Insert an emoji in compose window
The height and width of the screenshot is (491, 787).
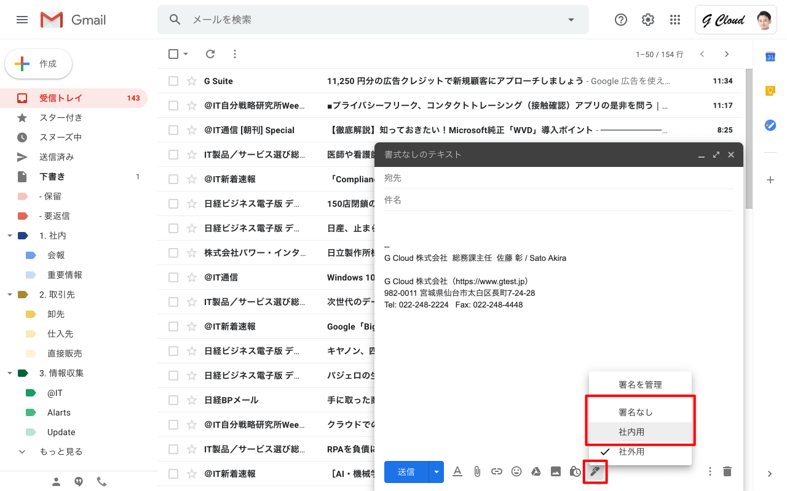click(516, 471)
